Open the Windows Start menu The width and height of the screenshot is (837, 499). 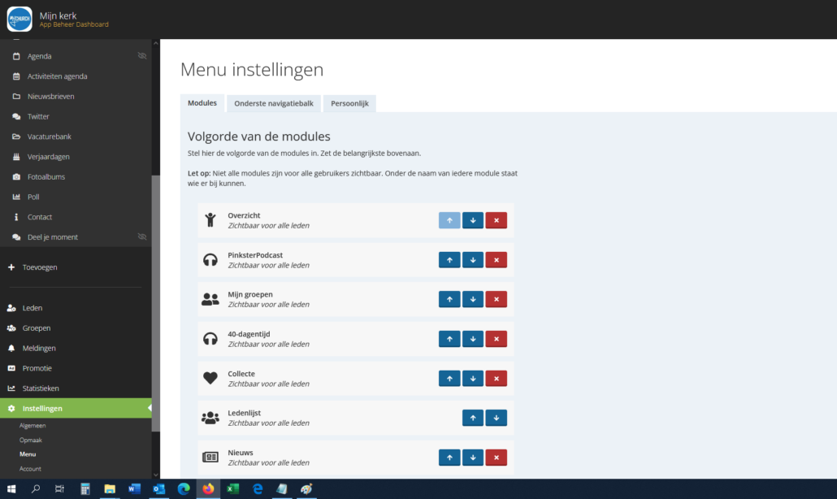(x=11, y=489)
